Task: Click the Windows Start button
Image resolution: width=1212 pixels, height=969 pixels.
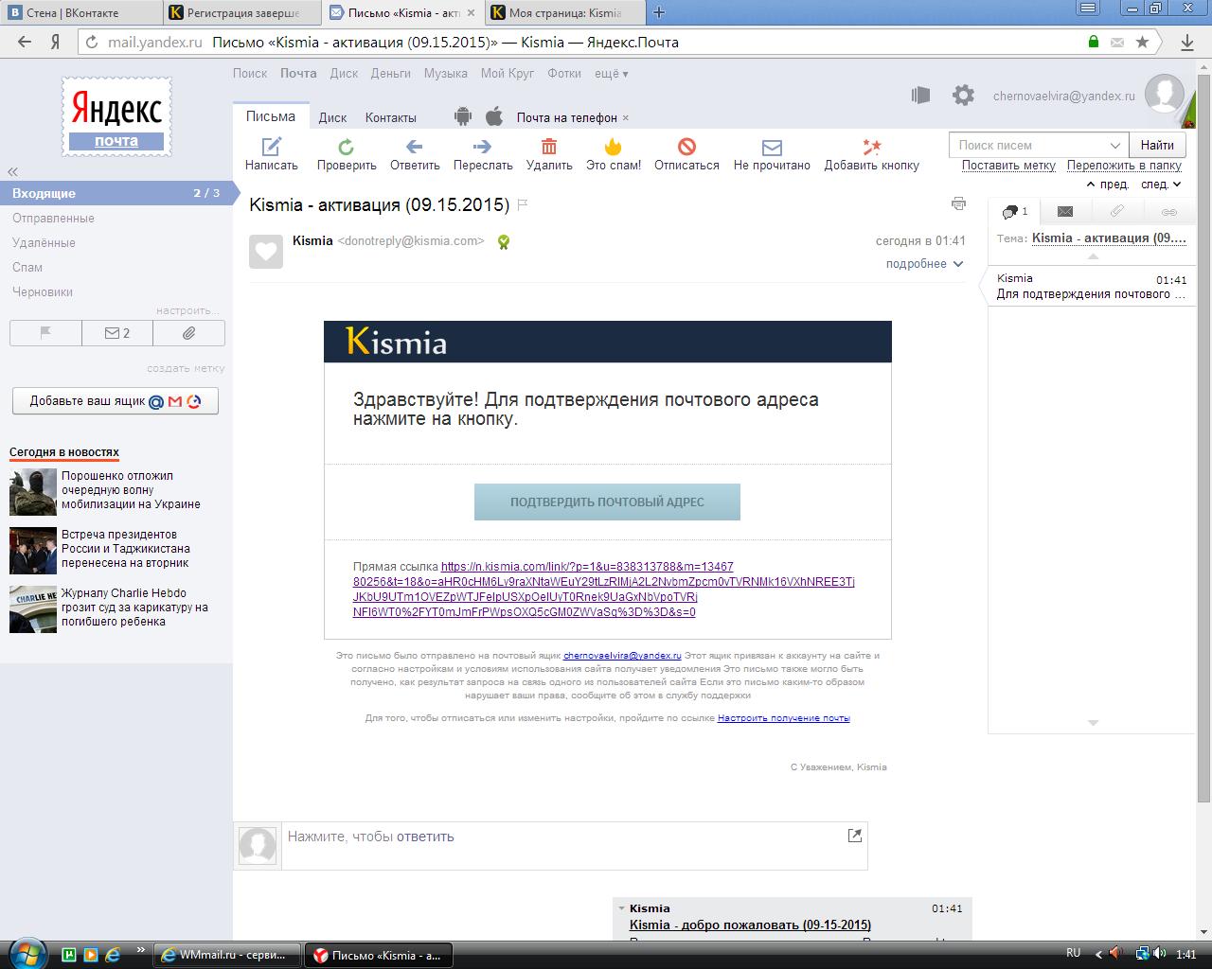Action: pos(26,953)
